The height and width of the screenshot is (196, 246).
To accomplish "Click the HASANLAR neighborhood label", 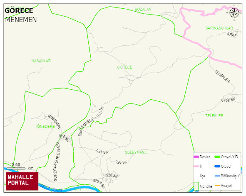I will (x=41, y=61).
